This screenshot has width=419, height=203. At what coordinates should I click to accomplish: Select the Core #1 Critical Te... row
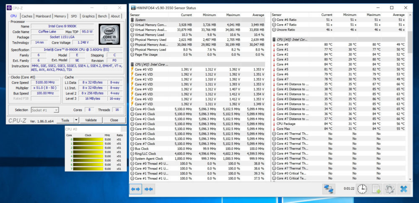click(339, 178)
